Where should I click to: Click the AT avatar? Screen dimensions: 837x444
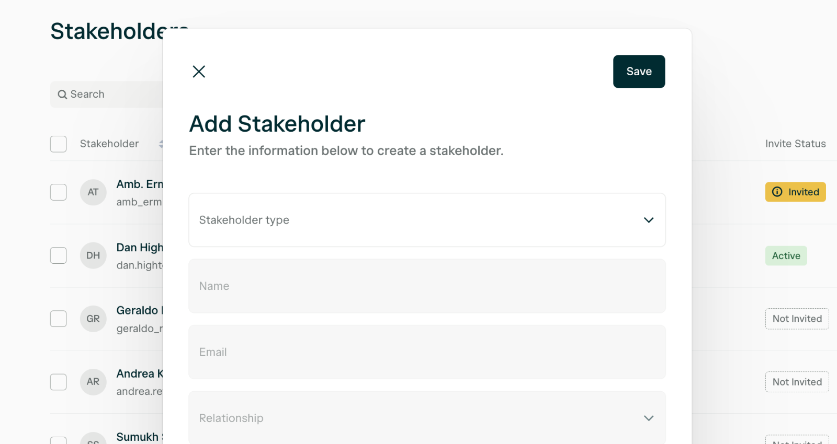(93, 192)
